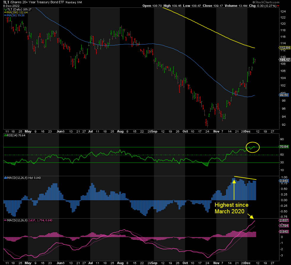Select the 'Close 109.17' header value
Image resolution: width=291 pixels, height=265 pixels.
[x=213, y=6]
